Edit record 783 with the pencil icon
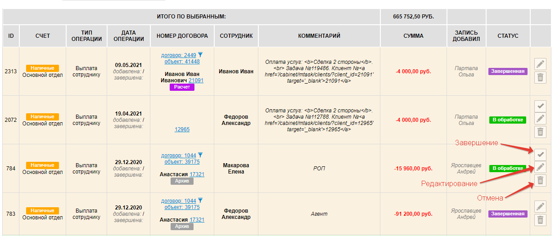555x236 pixels. pos(540,207)
